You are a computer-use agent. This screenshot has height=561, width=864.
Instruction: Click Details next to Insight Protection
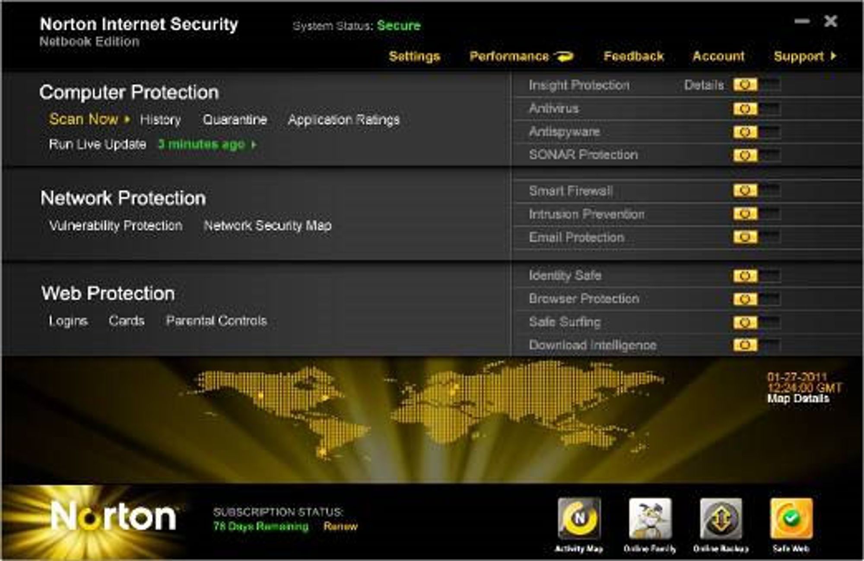[x=704, y=85]
